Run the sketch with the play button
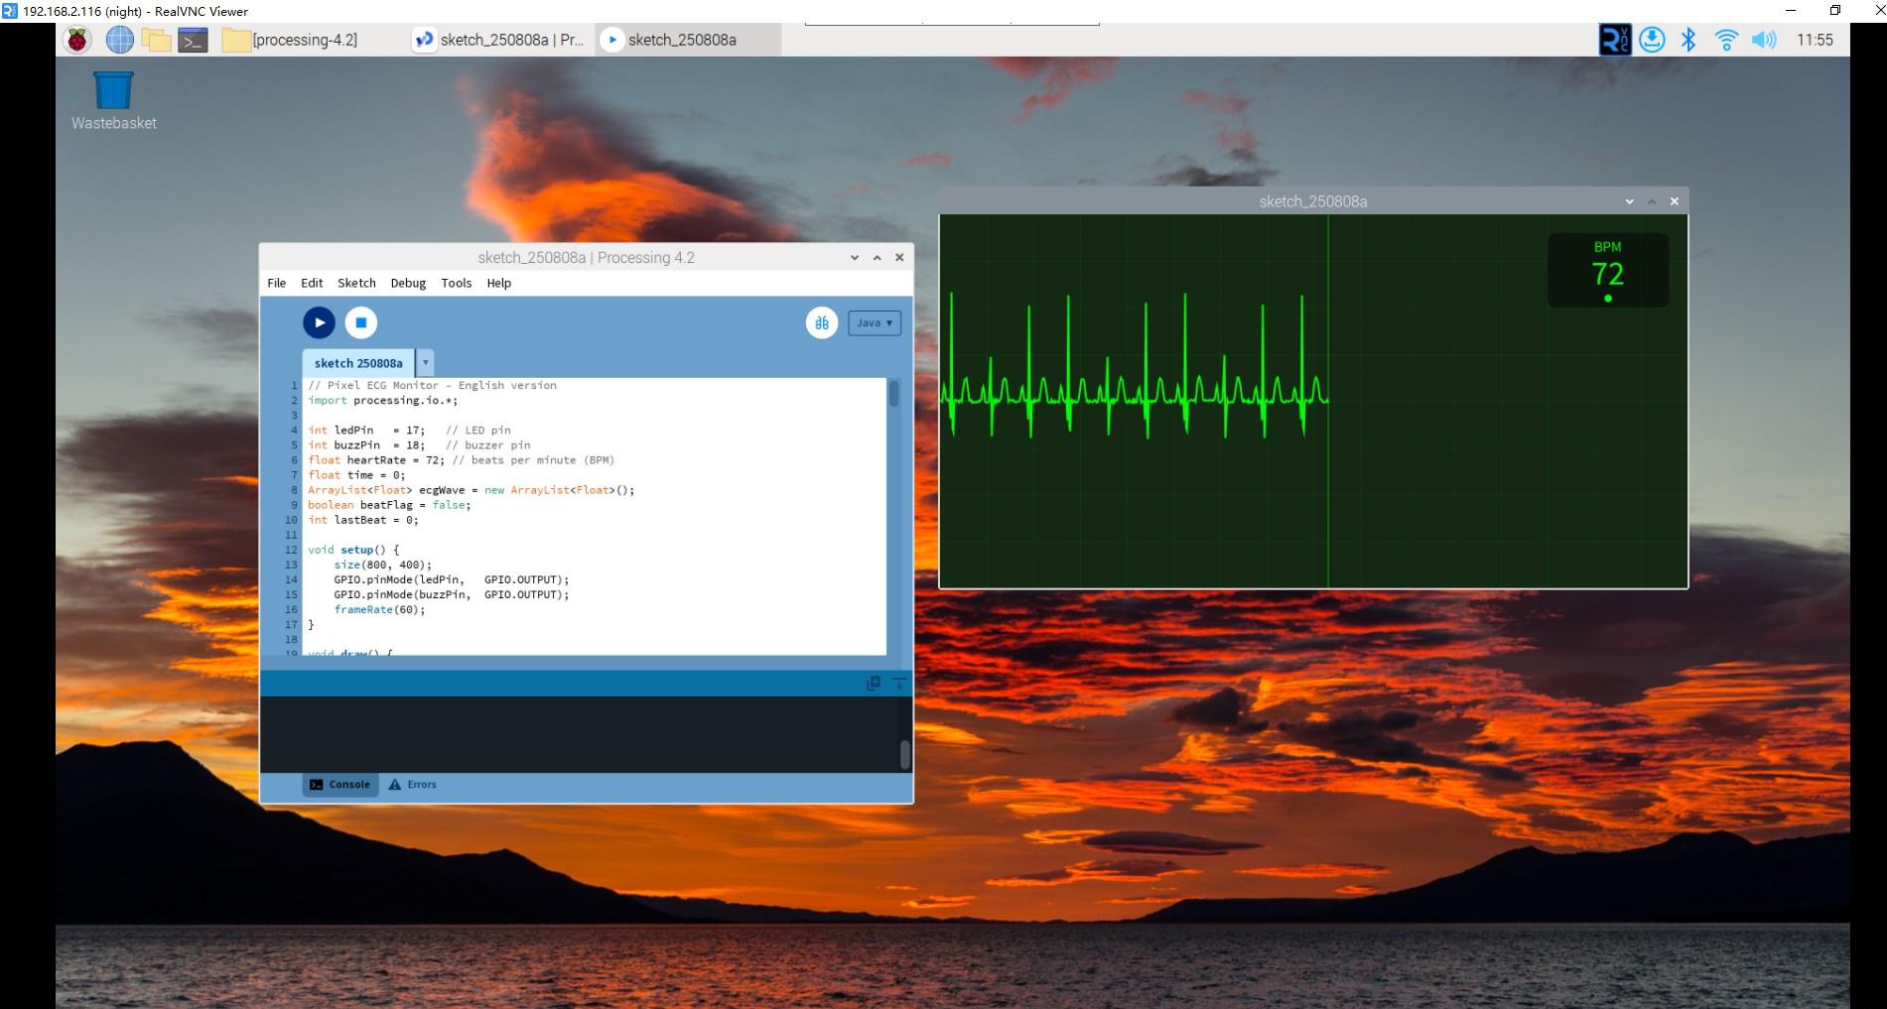1887x1009 pixels. (319, 322)
